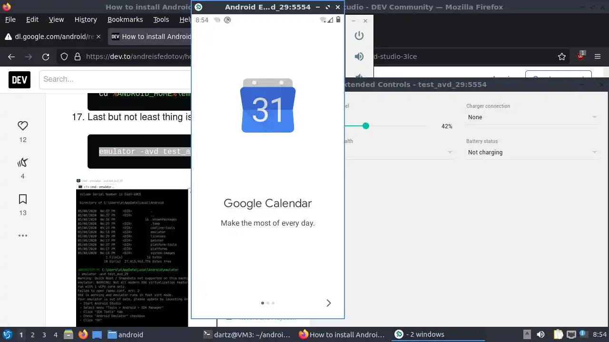This screenshot has height=342, width=609.
Task: Open the three-dot more options on DEV sidebar
Action: 23,236
